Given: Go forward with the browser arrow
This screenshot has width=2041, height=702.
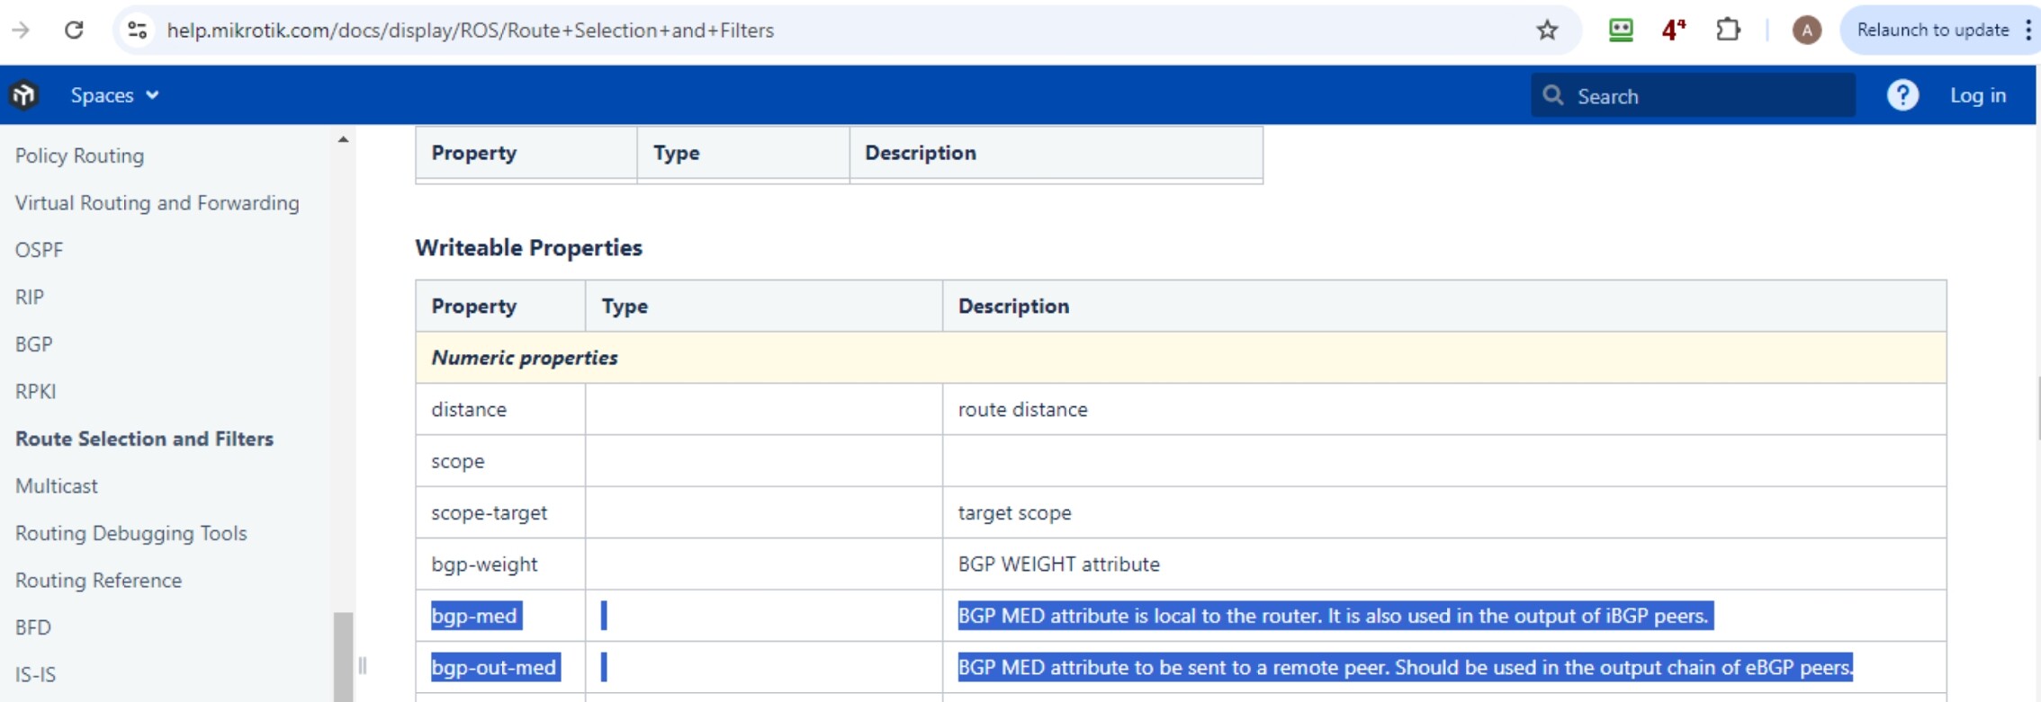Looking at the screenshot, I should 21,30.
